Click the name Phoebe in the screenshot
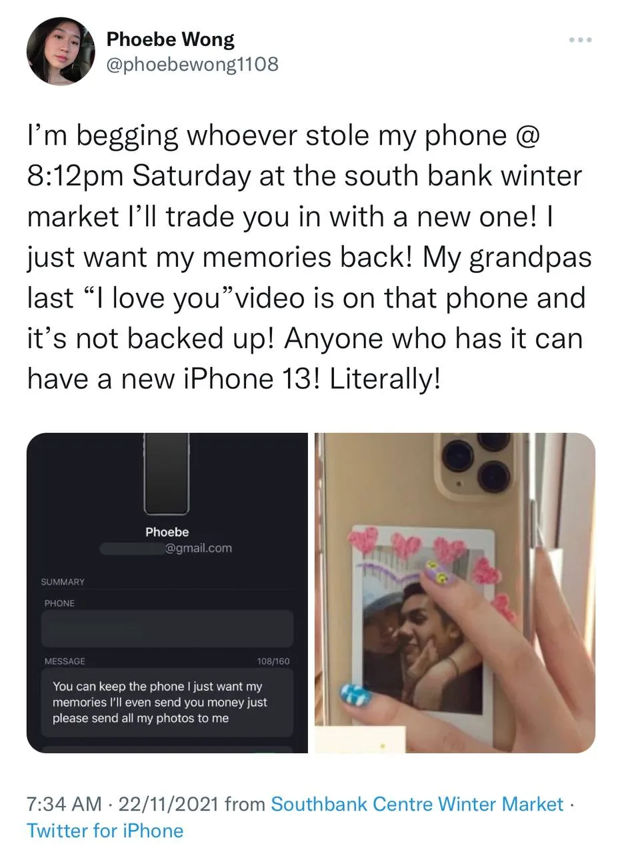 click(167, 532)
